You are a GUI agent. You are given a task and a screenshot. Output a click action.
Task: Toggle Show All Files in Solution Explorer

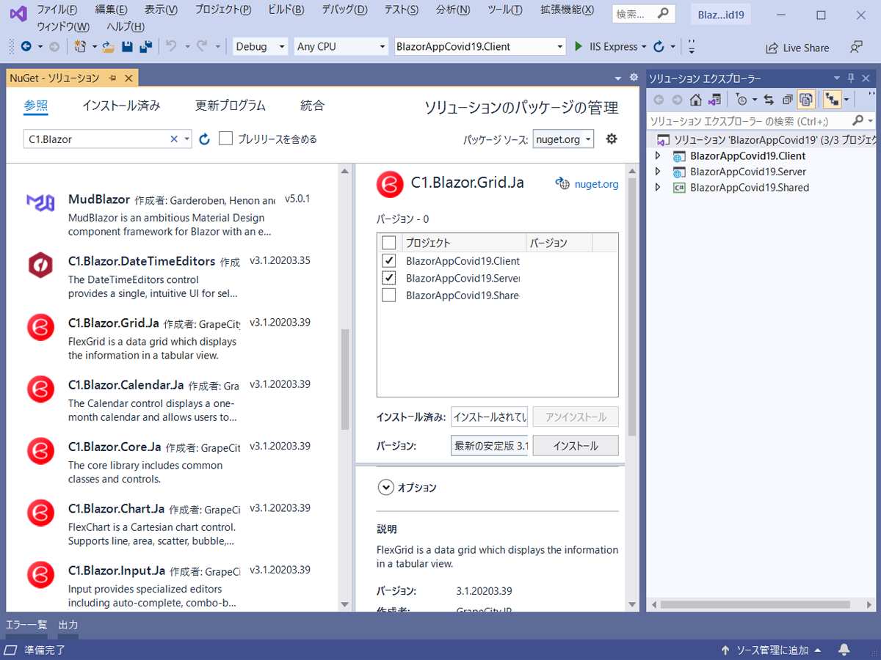tap(805, 100)
